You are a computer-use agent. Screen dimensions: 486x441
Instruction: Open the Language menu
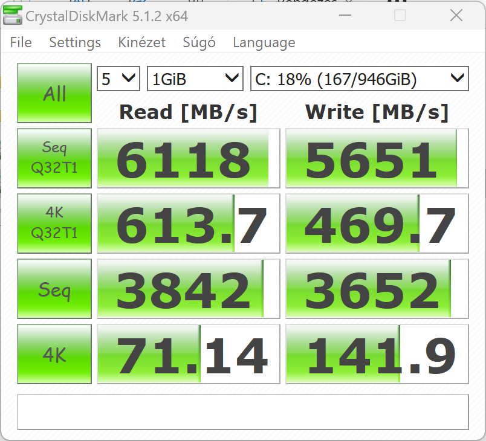264,42
